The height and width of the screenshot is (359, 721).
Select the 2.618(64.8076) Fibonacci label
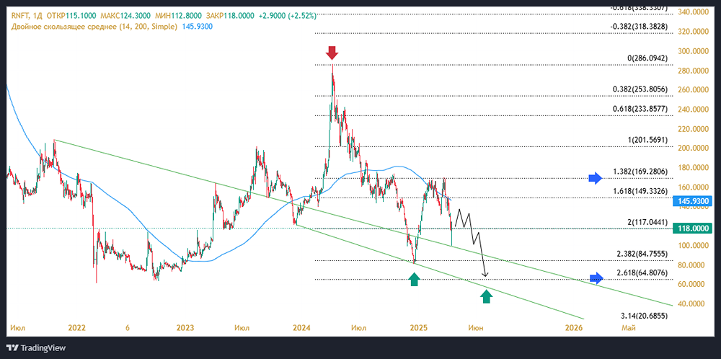click(642, 273)
